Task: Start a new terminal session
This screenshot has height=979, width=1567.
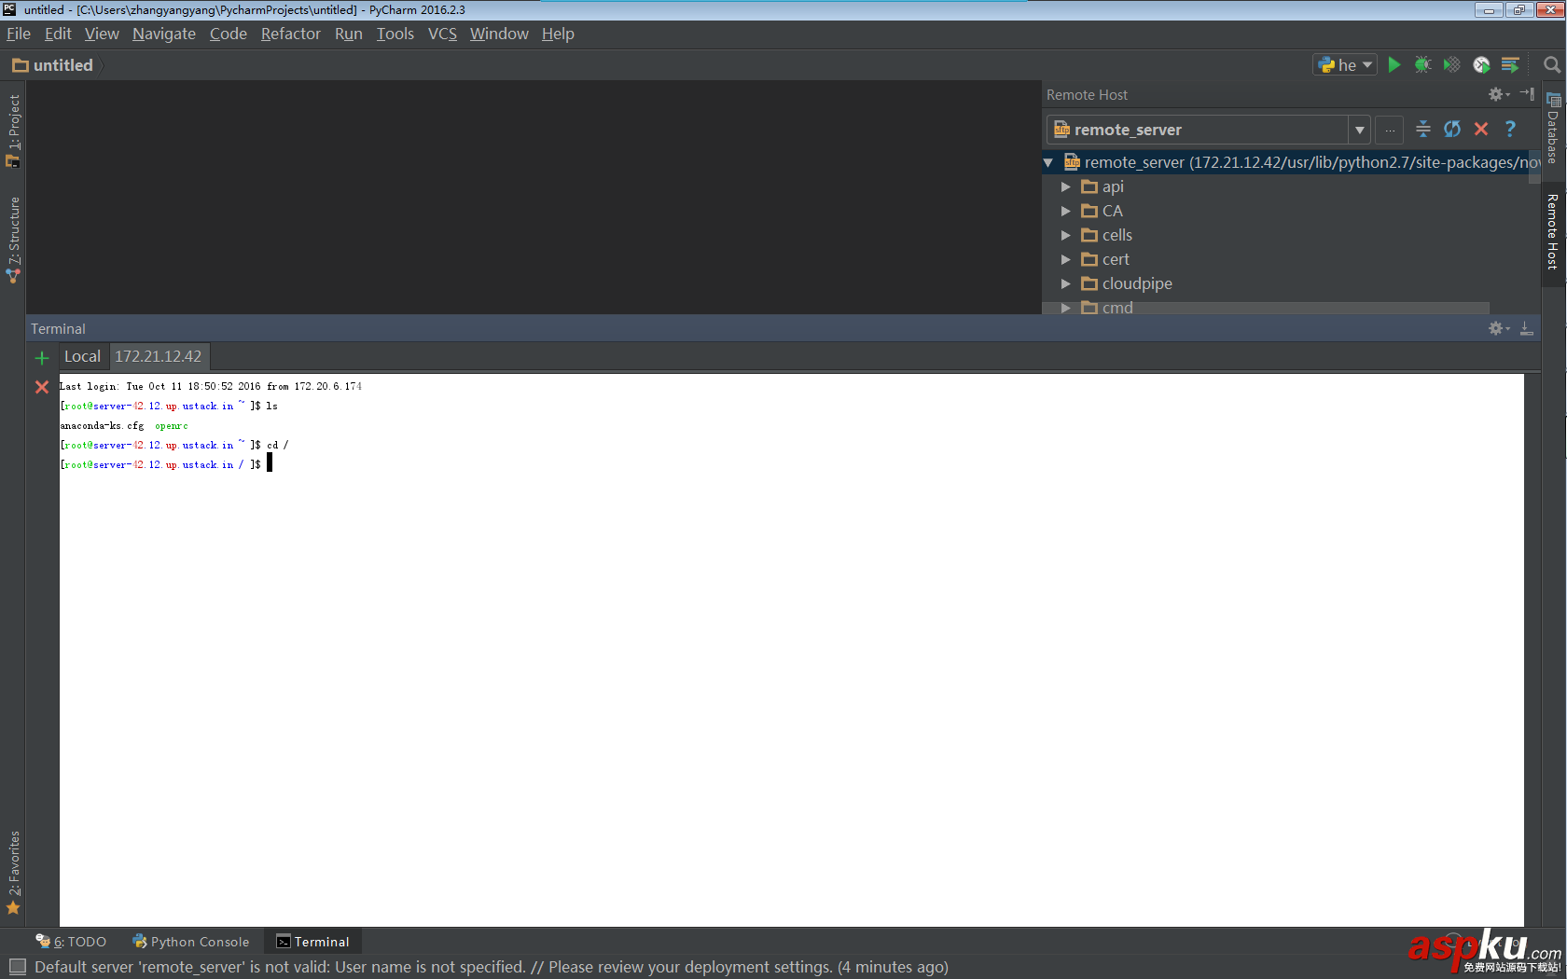Action: [x=41, y=356]
